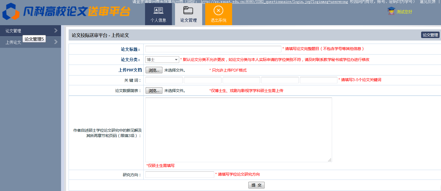Click the graduate user avatar icon

pyautogui.click(x=391, y=11)
